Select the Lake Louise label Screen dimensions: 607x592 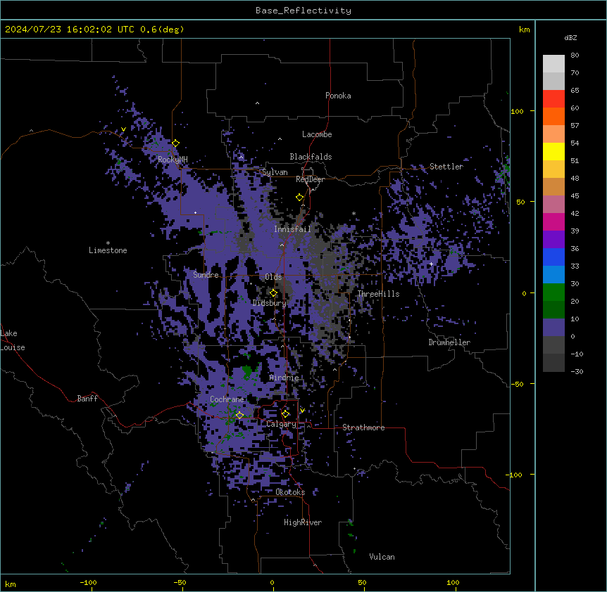13,340
